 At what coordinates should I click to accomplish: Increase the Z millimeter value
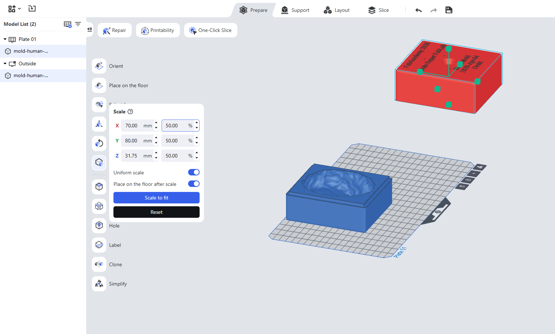point(156,153)
